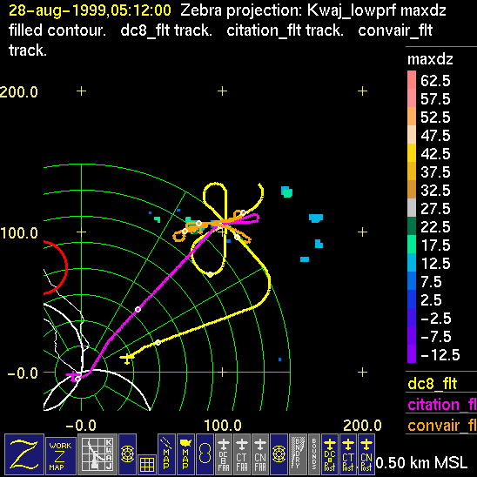Click the 0.50 km MSL altitude label

click(x=421, y=463)
